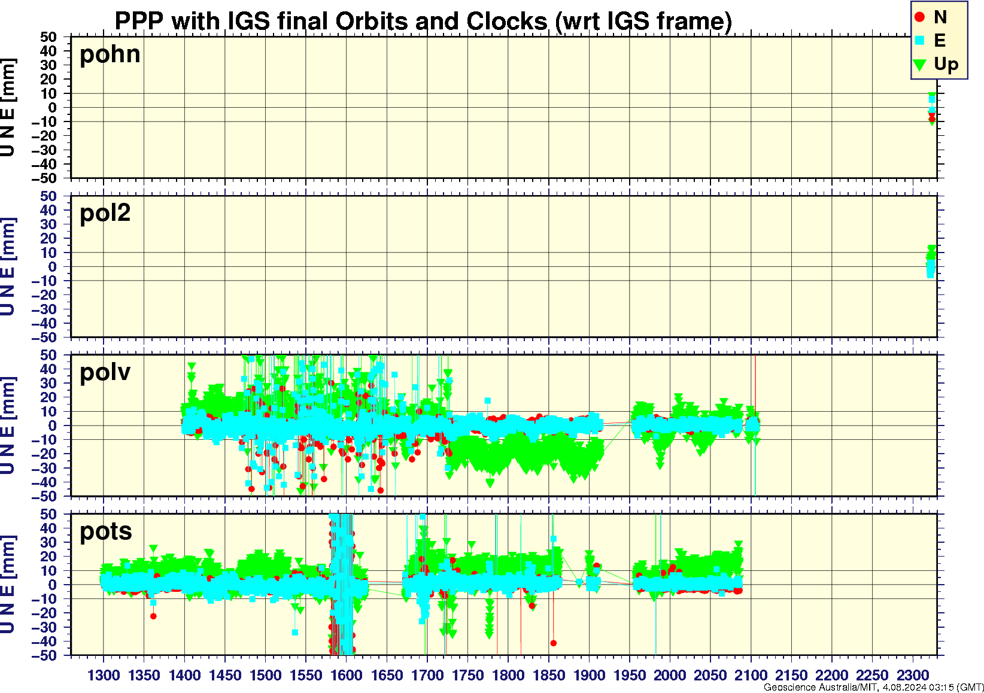The image size is (984, 693).
Task: Click x-axis tick label 1500
Action: [x=265, y=676]
